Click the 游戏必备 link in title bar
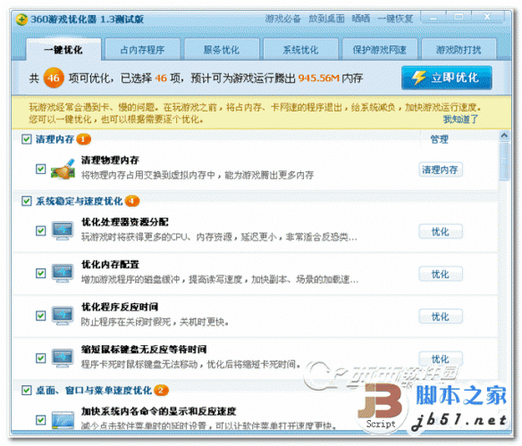 (282, 19)
